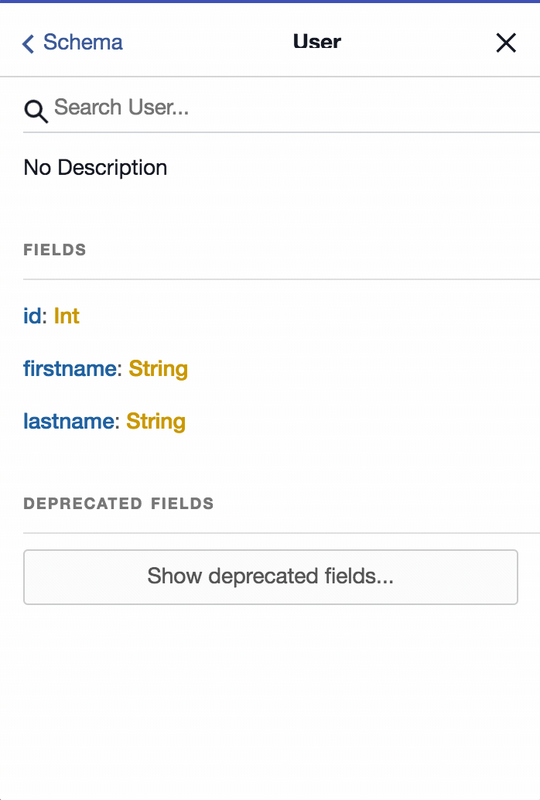Viewport: 540px width, 800px height.
Task: Click the magnifying glass search icon
Action: coord(36,110)
